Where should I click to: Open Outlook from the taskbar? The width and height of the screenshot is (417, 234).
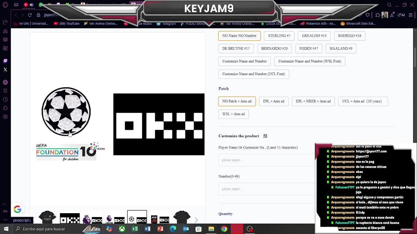pos(186,229)
